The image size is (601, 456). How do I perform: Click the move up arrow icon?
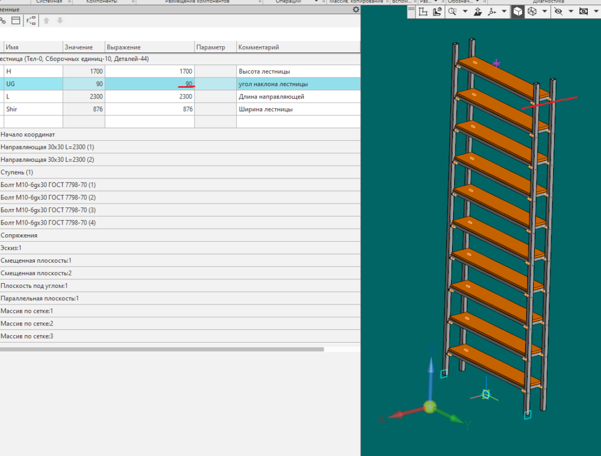point(46,21)
